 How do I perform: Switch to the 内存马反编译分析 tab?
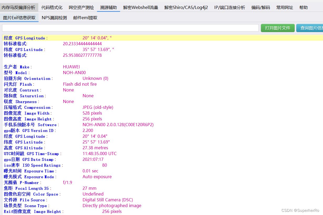pyautogui.click(x=19, y=7)
